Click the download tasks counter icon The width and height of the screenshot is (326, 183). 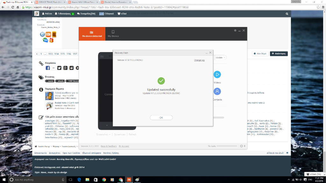241,146
